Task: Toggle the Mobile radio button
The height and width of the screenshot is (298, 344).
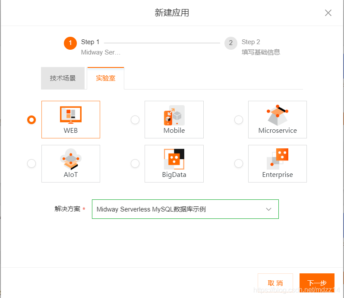Action: [x=135, y=120]
